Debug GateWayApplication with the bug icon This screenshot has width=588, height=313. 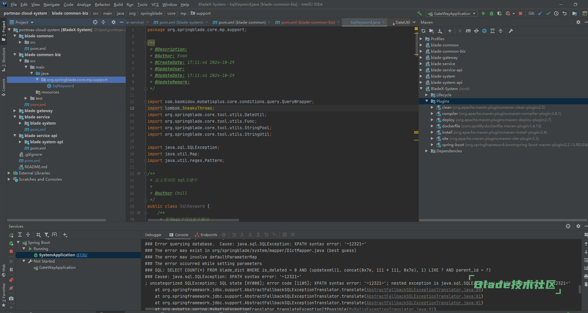(492, 13)
